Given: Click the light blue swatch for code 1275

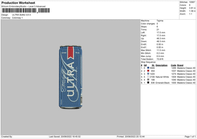Looking at the screenshot, I should 148,74.
